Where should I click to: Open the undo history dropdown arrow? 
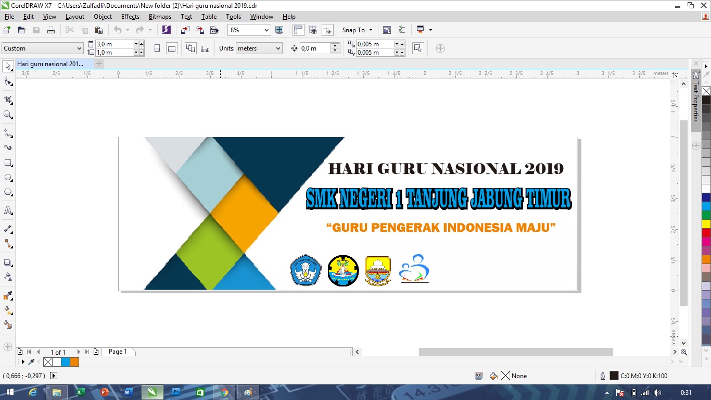click(128, 30)
